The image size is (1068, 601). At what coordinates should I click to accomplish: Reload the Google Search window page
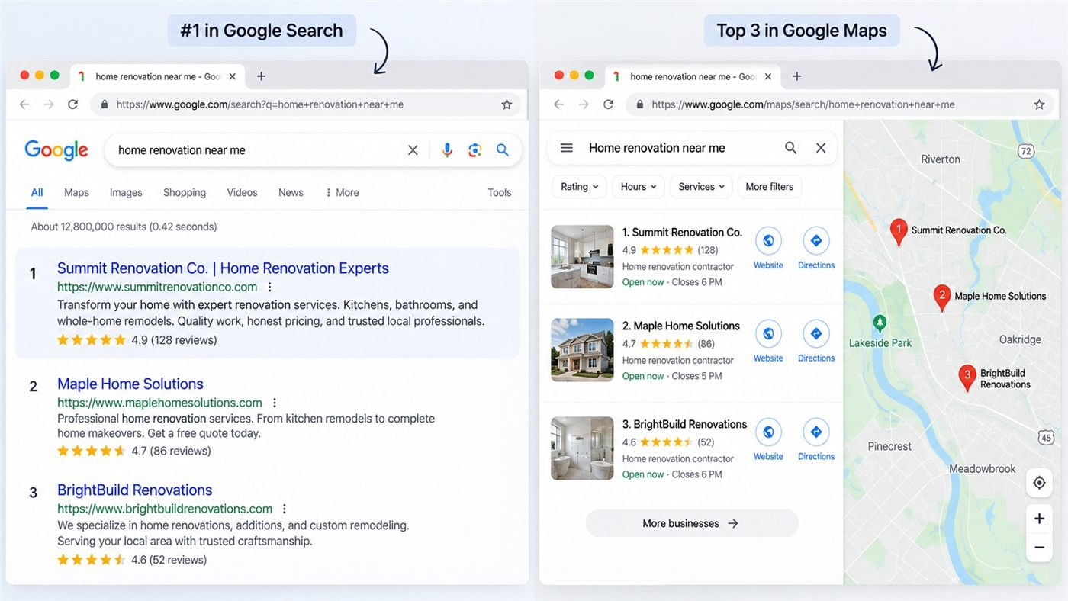tap(73, 104)
